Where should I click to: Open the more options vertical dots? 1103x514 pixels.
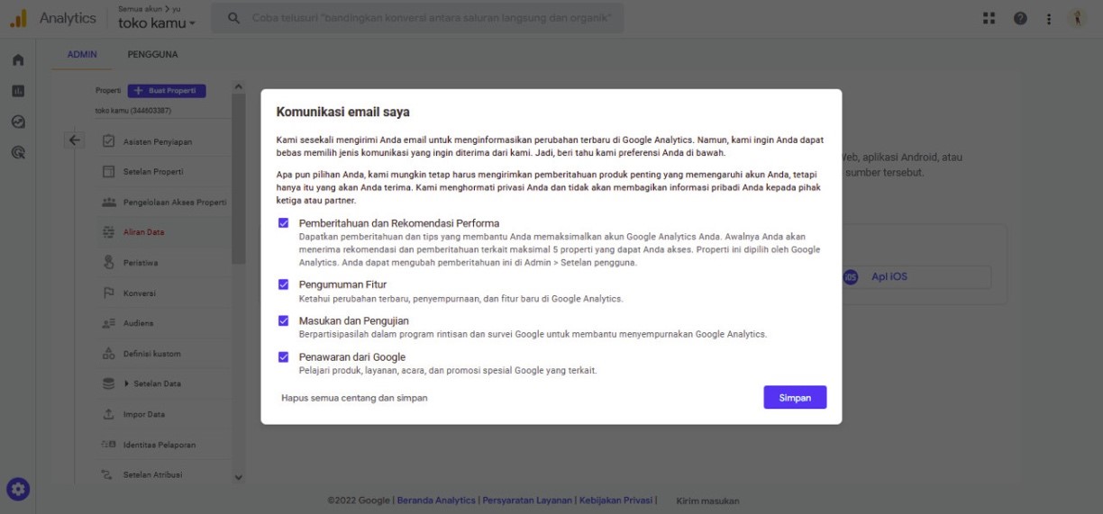(1049, 18)
